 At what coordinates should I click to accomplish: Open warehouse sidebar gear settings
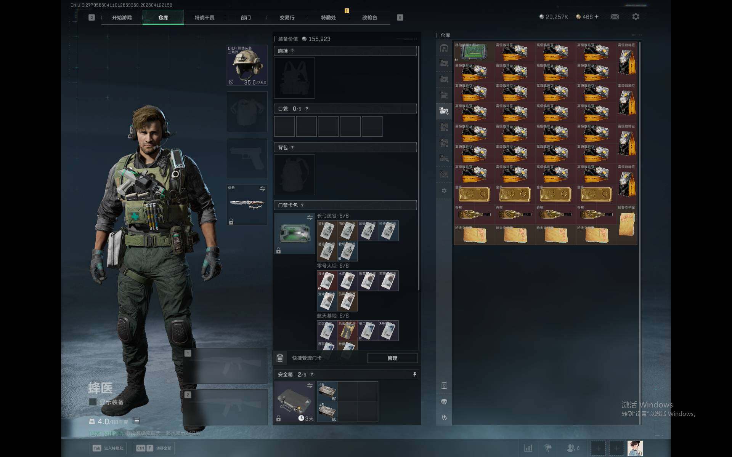pyautogui.click(x=444, y=190)
